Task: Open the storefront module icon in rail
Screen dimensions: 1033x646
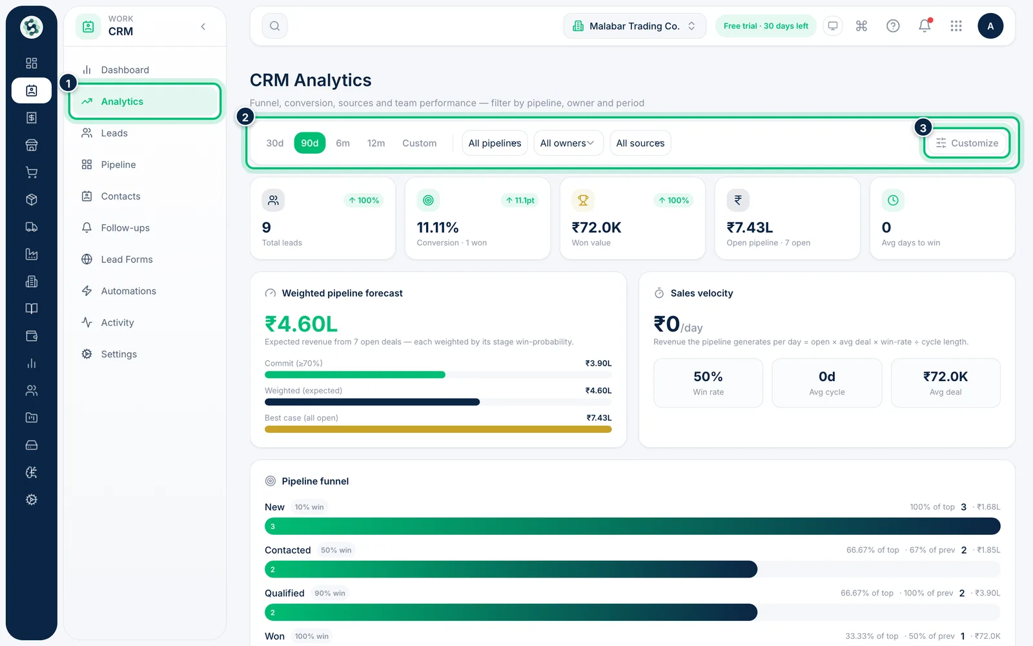Action: (x=32, y=145)
